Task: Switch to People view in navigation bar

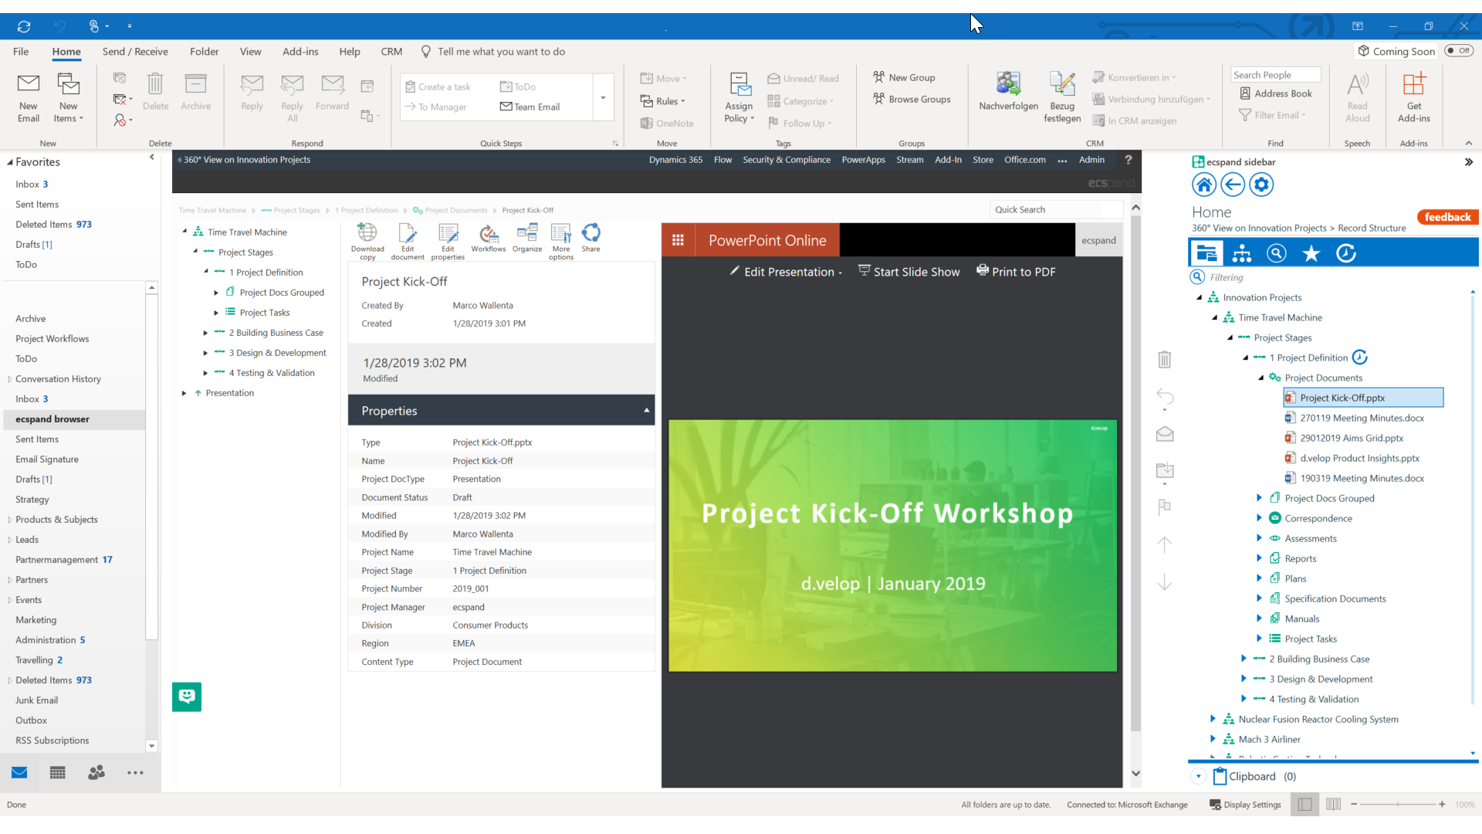Action: [96, 773]
